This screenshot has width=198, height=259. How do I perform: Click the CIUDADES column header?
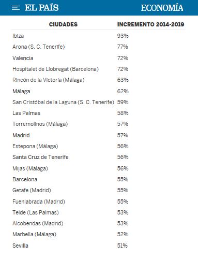point(63,24)
